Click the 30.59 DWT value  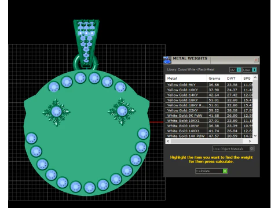click(232, 136)
